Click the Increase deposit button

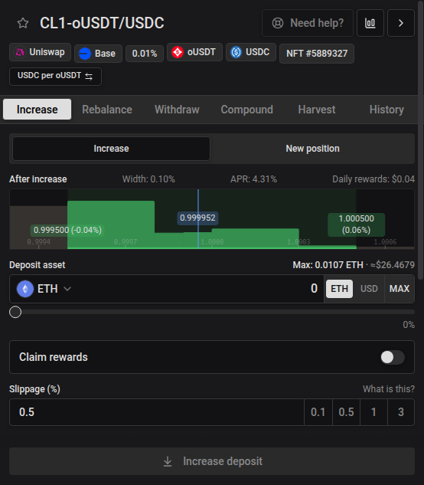(212, 461)
